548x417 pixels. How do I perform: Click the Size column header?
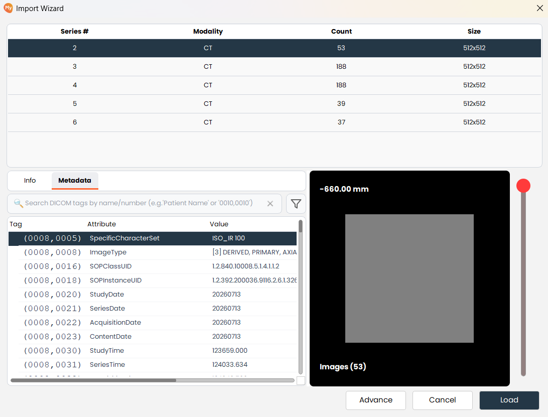(x=474, y=32)
